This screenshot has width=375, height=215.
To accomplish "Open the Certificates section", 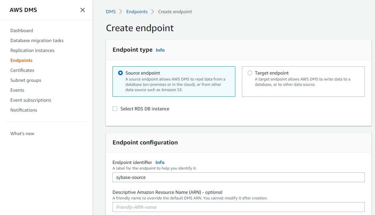I will pyautogui.click(x=22, y=70).
